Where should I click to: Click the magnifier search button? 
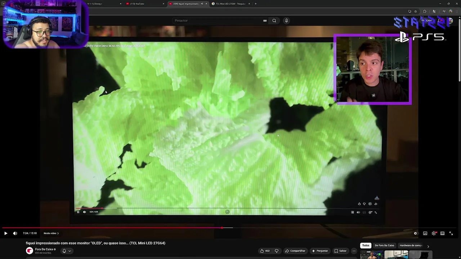[x=274, y=21]
